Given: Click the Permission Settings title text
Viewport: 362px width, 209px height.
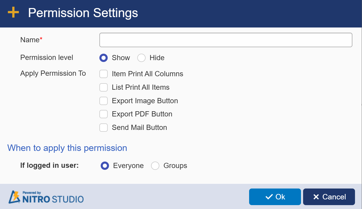Looking at the screenshot, I should pyautogui.click(x=83, y=13).
